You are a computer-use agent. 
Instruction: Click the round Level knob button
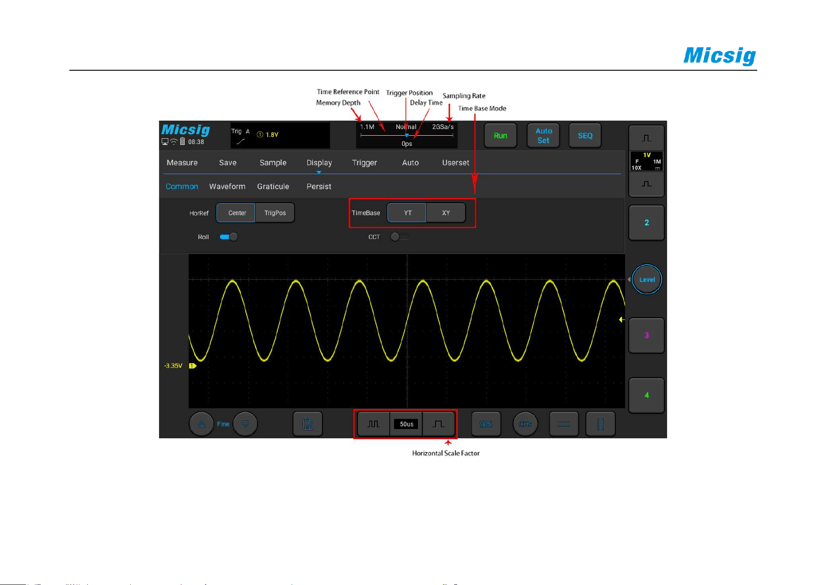tap(647, 279)
